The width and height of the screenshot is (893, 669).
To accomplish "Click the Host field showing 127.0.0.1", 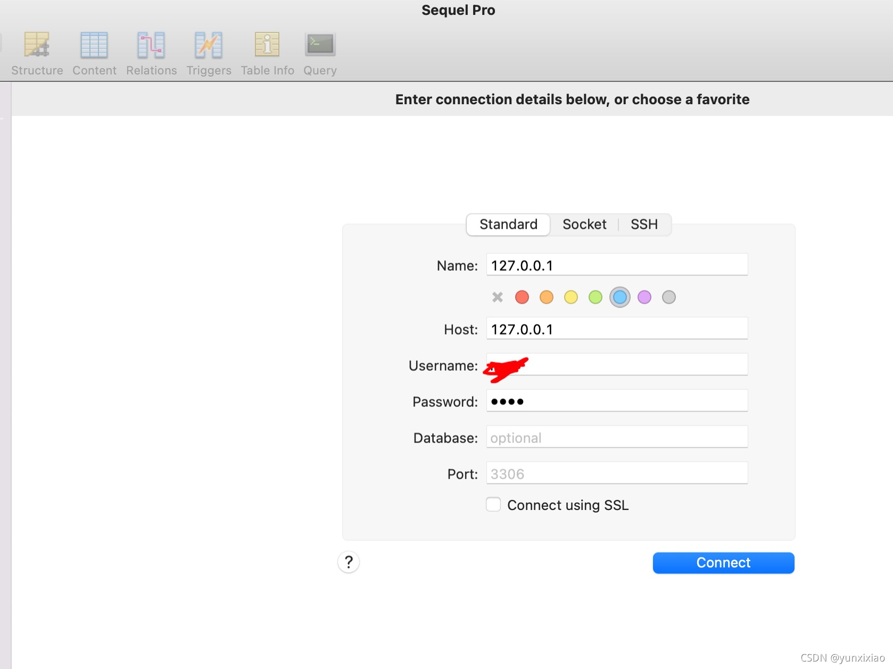I will click(x=616, y=328).
